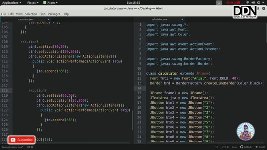This screenshot has height=150, width=267.
Task: Select the right pane calculator.java tab
Action: click(159, 19)
